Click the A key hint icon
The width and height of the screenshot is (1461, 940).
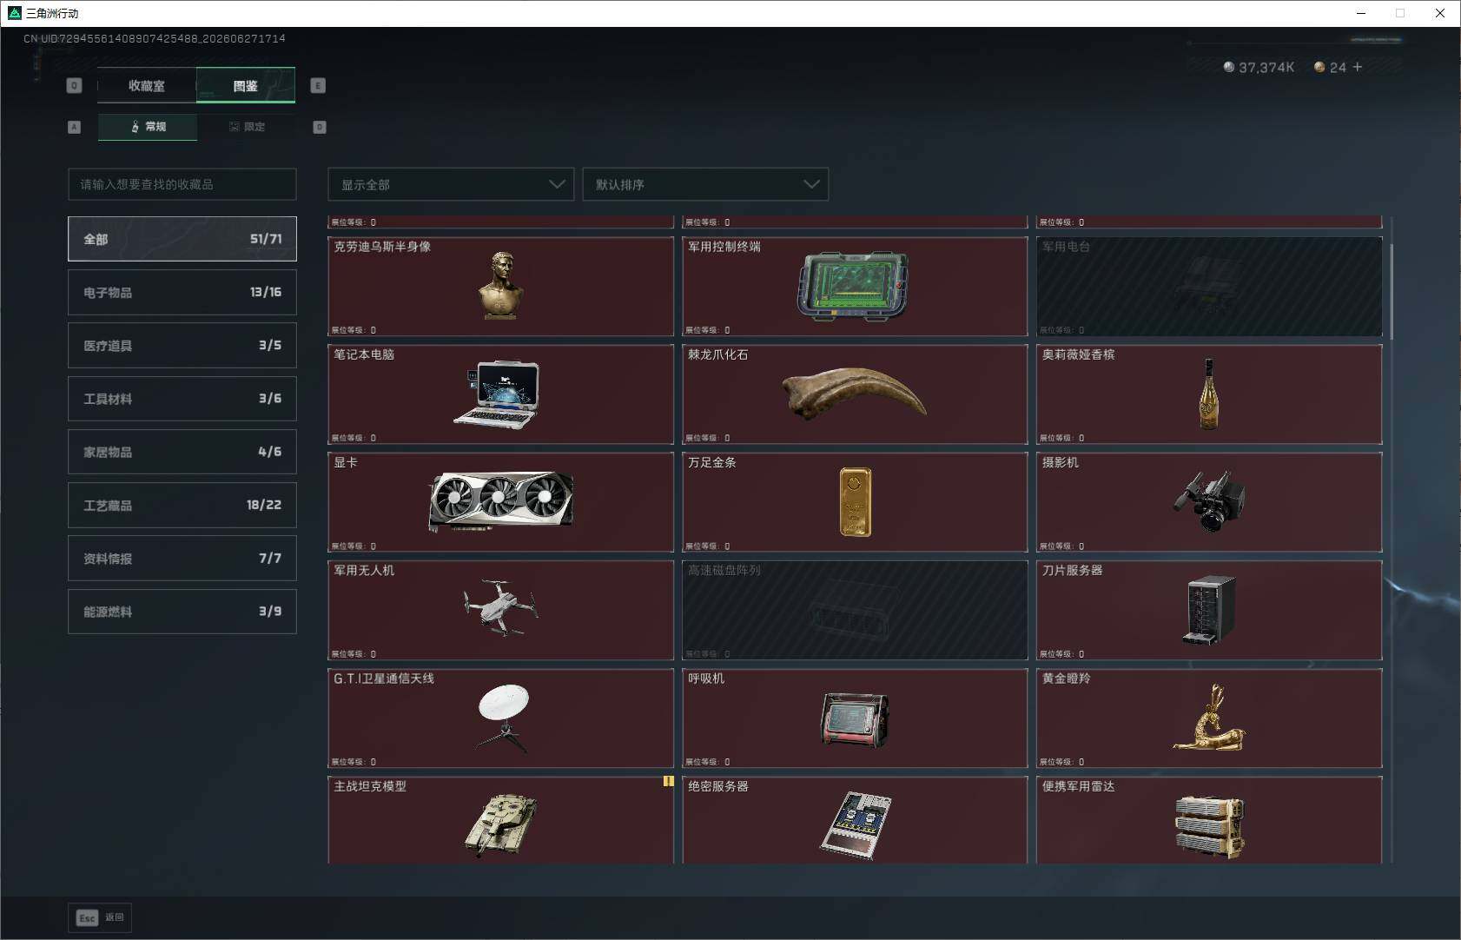point(74,127)
